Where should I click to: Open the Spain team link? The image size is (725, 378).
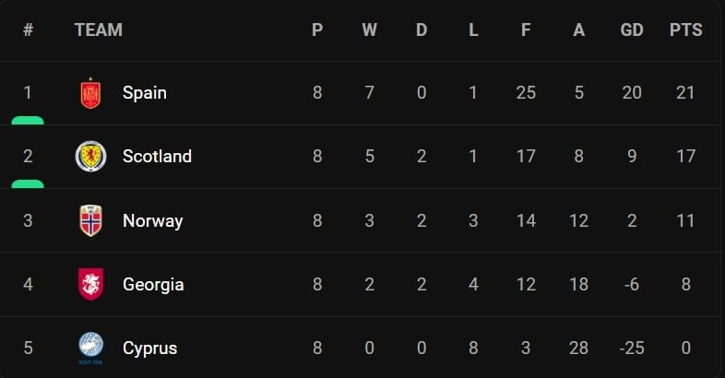[x=145, y=93]
